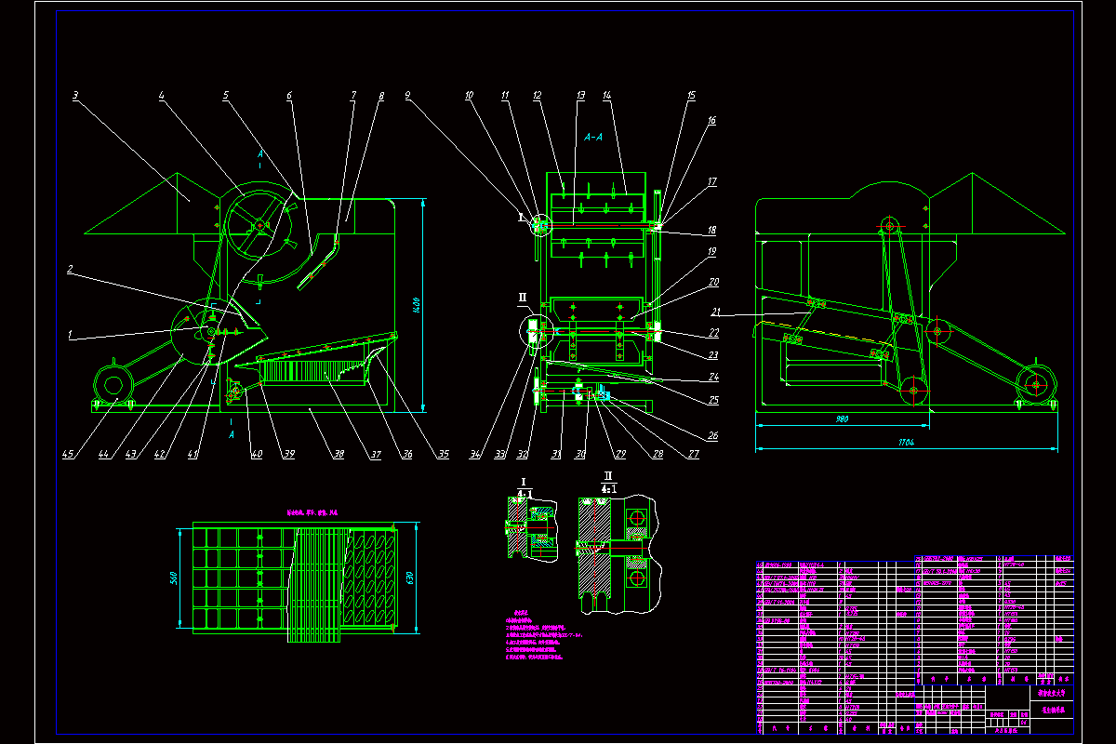Select callout number 2
This screenshot has width=1116, height=744.
[70, 270]
